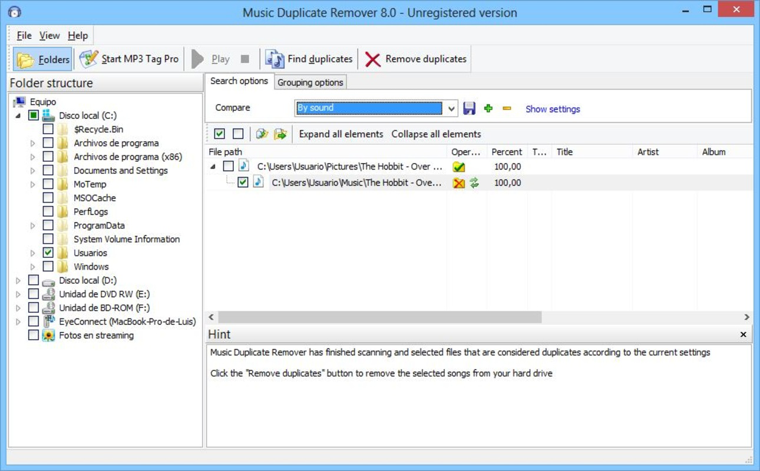Sort by the Percent column header
This screenshot has width=760, height=471.
point(507,152)
